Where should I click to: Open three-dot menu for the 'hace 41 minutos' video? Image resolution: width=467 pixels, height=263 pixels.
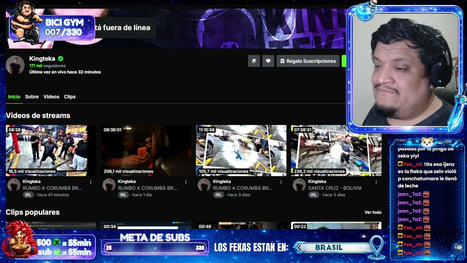(91, 182)
